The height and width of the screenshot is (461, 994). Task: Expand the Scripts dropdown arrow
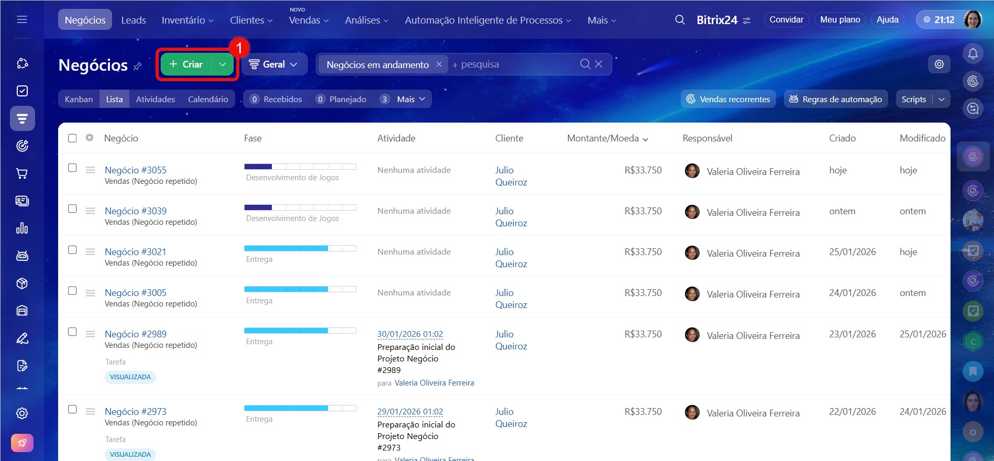(942, 99)
